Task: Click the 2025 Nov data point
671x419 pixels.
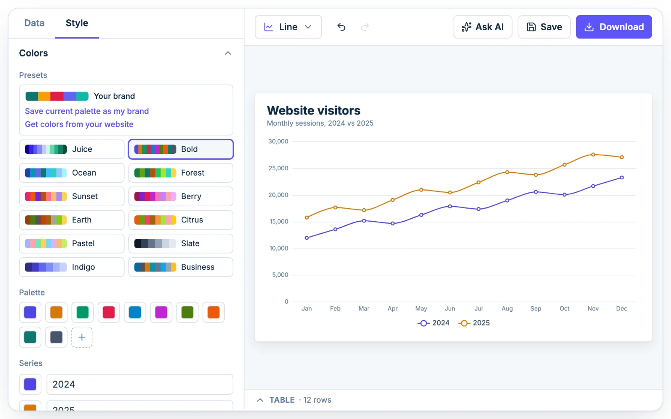Action: pos(593,155)
